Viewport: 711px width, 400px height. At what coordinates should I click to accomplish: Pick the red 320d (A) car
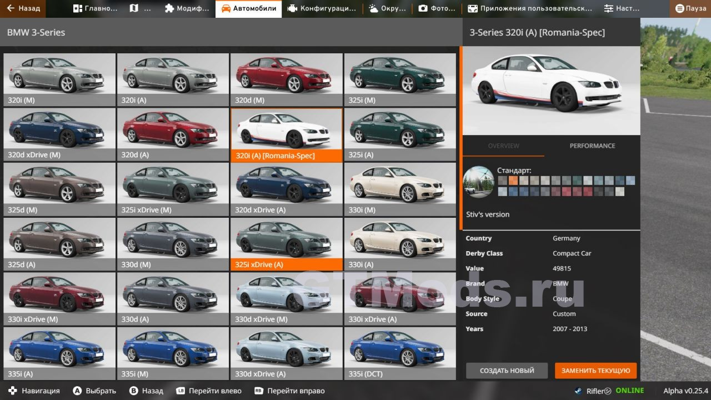[x=173, y=134]
